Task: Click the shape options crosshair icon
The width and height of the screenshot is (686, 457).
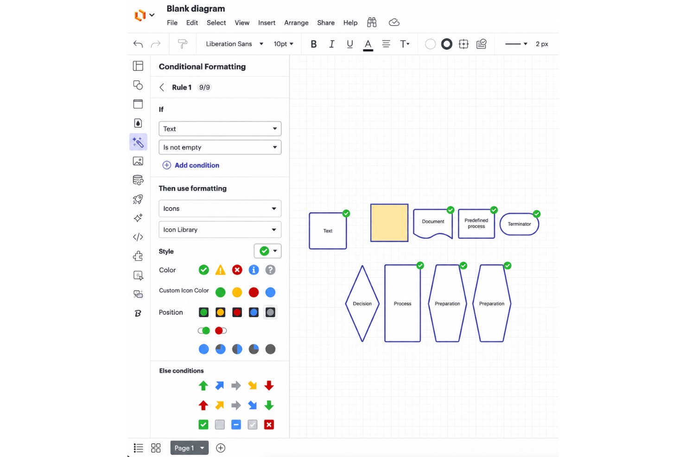Action: [x=464, y=44]
